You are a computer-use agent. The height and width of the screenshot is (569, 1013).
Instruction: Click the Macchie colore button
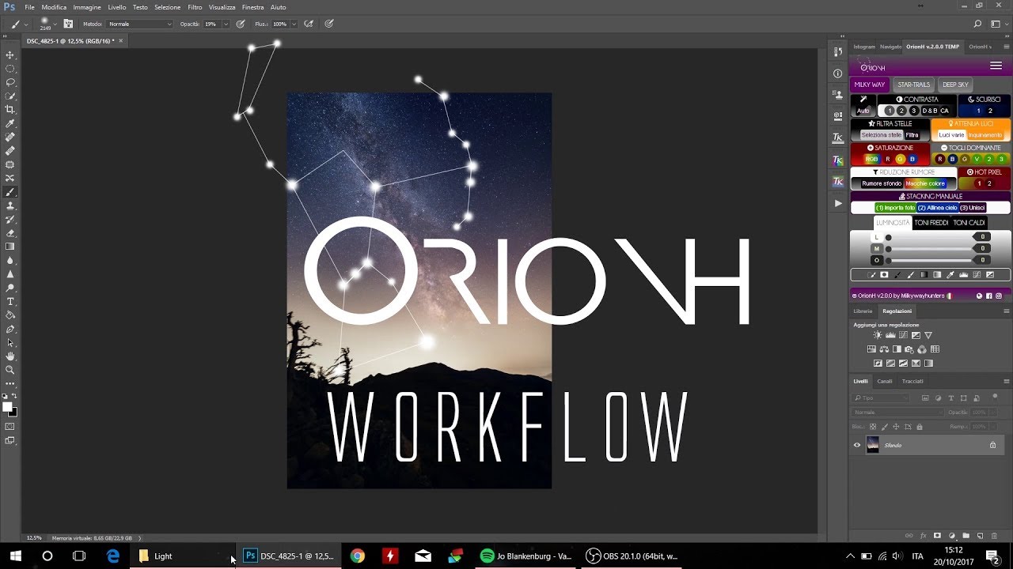click(x=926, y=183)
